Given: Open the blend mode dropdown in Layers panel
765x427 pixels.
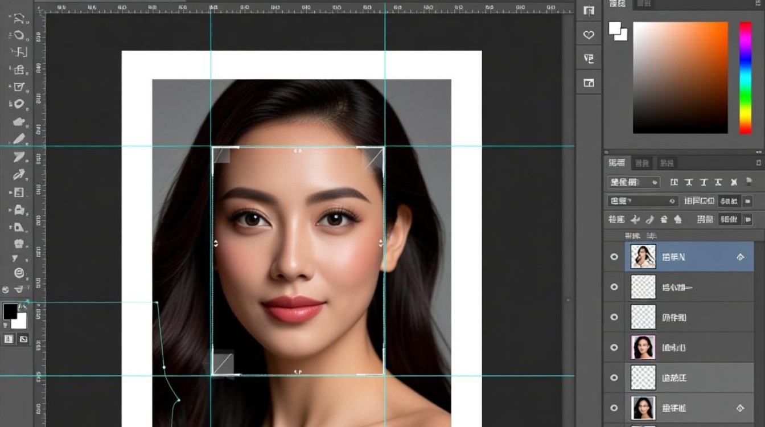Looking at the screenshot, I should (643, 201).
